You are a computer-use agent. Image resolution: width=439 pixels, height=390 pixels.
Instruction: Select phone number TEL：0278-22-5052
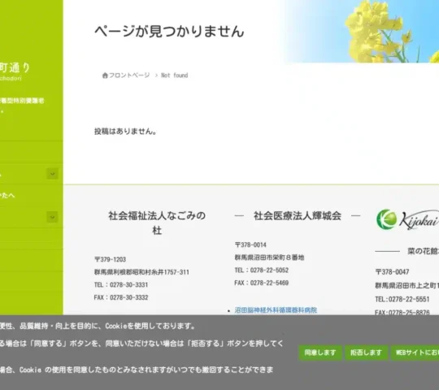[x=262, y=271]
